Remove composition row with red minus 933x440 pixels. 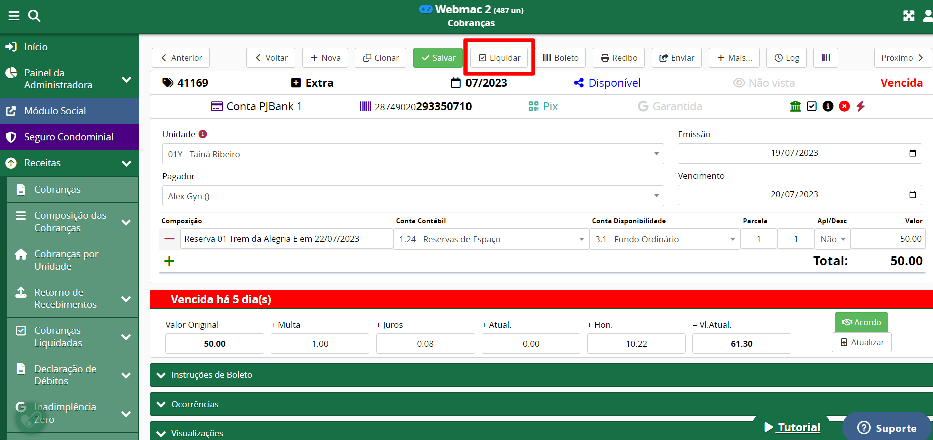tap(169, 239)
